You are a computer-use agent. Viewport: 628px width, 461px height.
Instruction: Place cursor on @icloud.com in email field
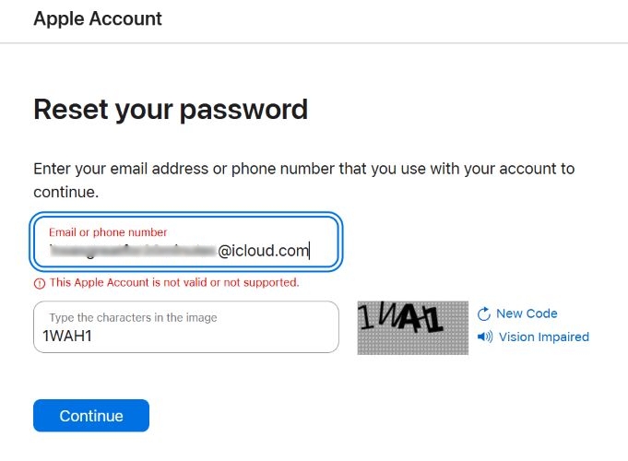coord(263,251)
